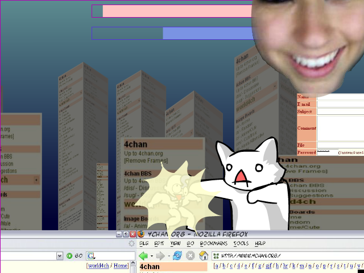Open the Back button history dropdown arrow

point(152,256)
